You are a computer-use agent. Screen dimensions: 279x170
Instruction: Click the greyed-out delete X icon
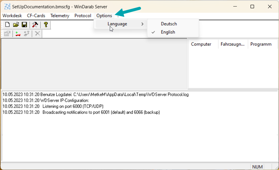(x=37, y=33)
